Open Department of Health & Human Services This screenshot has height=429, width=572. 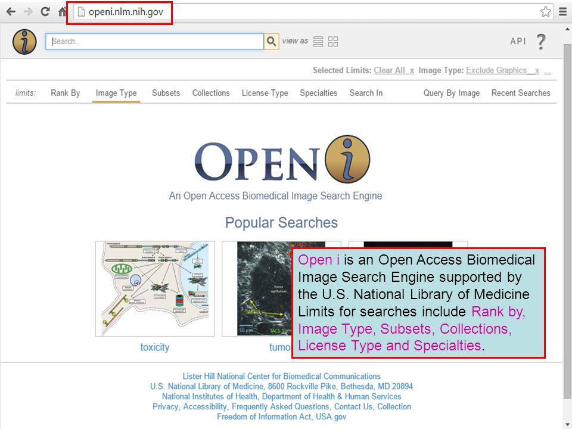[332, 397]
